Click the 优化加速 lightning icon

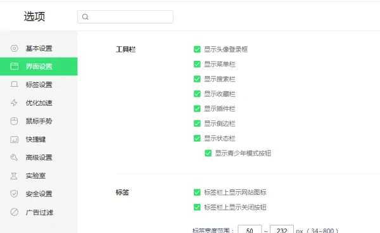(x=14, y=103)
